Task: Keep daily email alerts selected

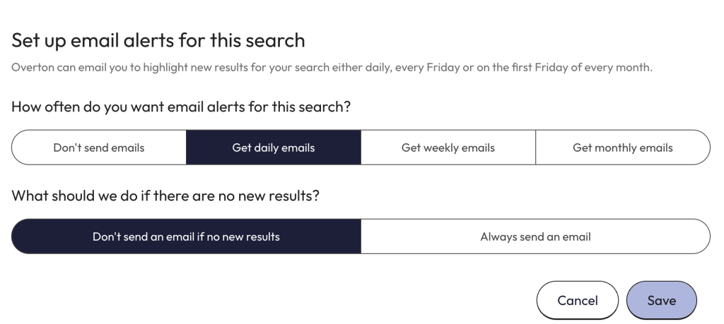Action: 274,148
